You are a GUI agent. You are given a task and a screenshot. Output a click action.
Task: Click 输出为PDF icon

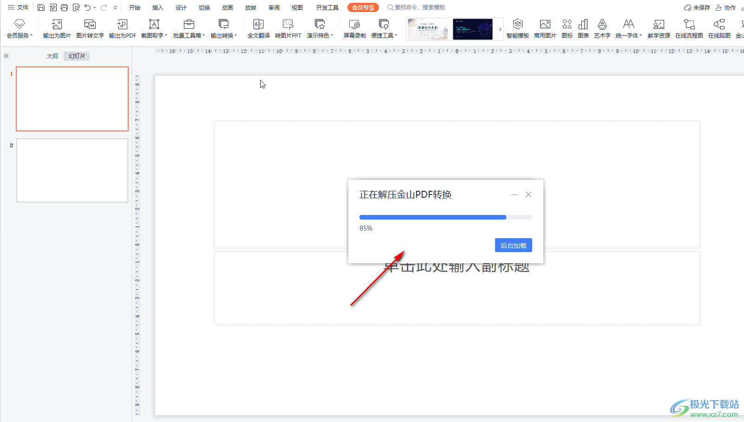[x=123, y=29]
